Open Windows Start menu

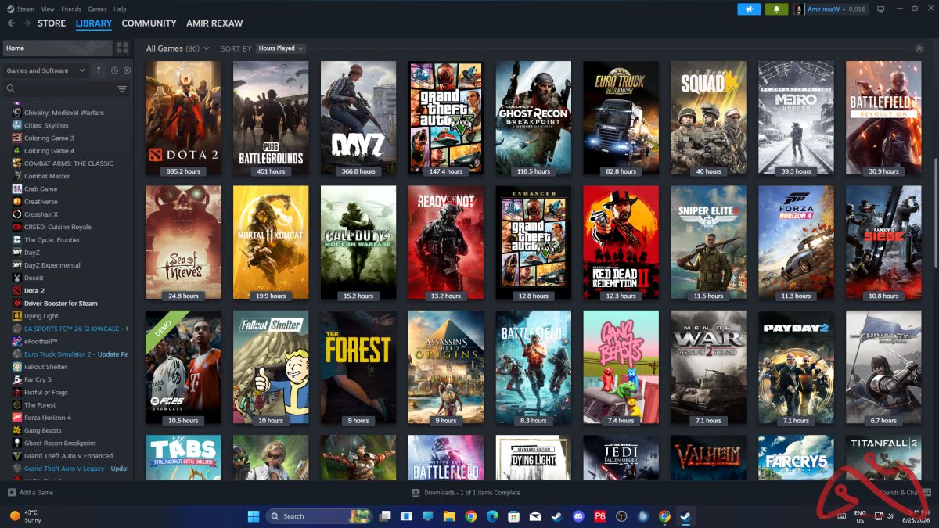(254, 516)
